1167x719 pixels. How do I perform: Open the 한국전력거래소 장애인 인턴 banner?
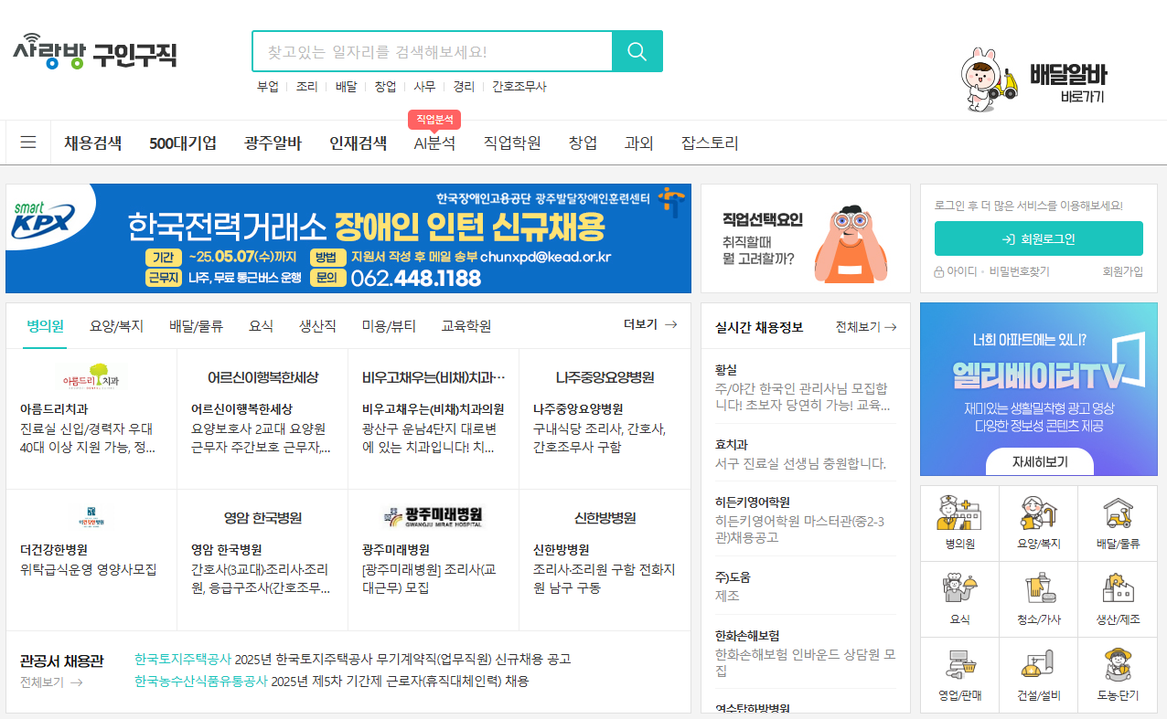(x=348, y=238)
